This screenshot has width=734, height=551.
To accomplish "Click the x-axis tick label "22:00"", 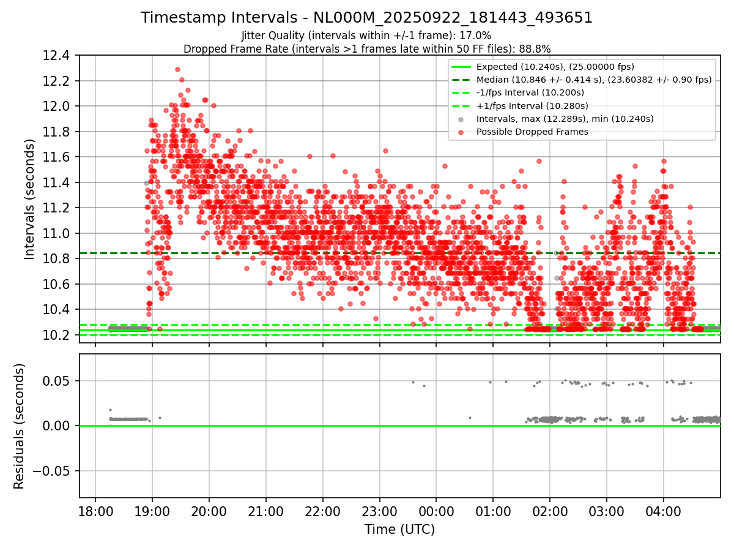I will point(322,511).
